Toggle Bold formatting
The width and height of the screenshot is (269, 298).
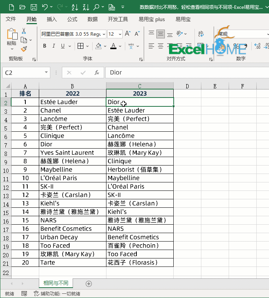pos(45,46)
